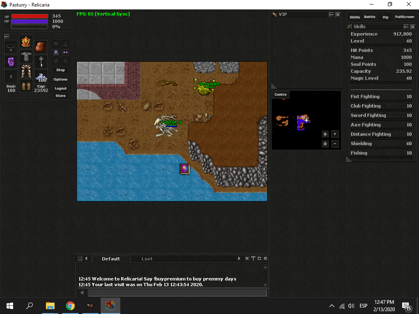Image resolution: width=419 pixels, height=314 pixels.
Task: Toggle the chase mode tower icon
Action: 65,44
